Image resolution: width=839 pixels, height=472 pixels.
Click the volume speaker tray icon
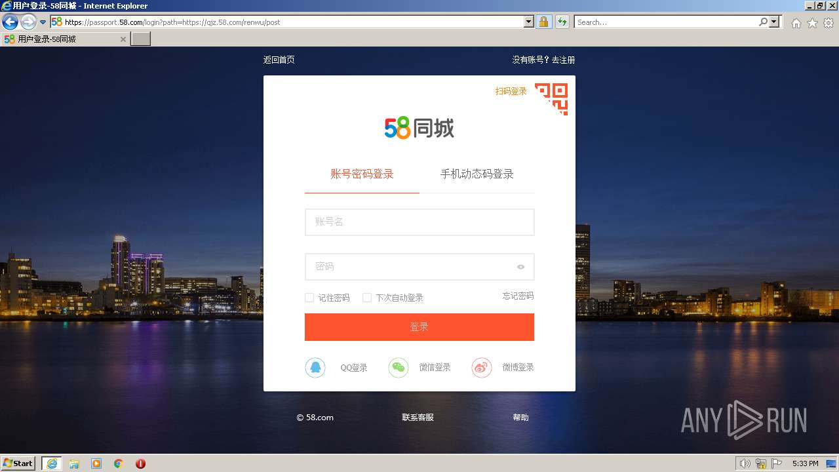pos(745,463)
